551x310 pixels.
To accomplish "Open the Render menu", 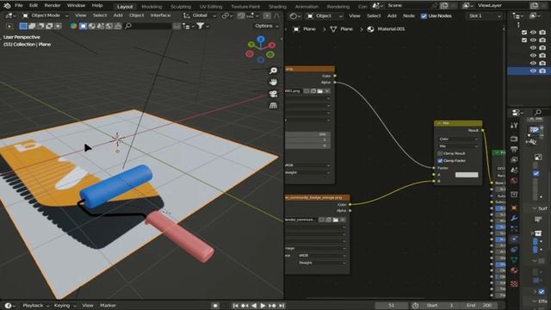I will click(53, 6).
